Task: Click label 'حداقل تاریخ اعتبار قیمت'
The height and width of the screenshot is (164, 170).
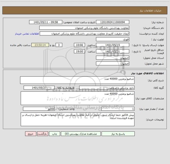Action: click(x=154, y=52)
